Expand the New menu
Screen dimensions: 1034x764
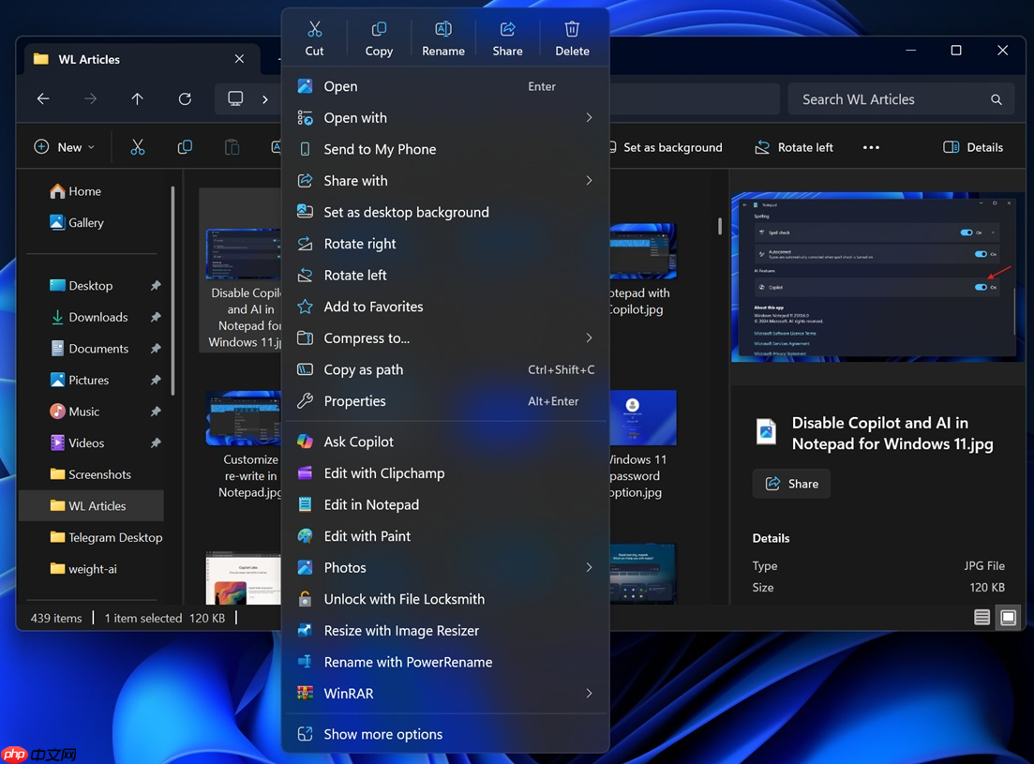(65, 147)
